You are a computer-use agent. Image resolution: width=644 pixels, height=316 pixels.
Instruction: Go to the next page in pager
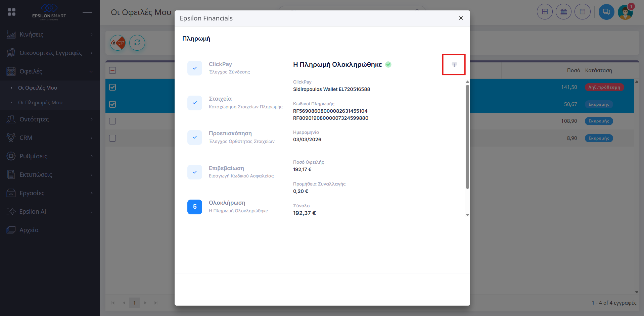(x=145, y=303)
